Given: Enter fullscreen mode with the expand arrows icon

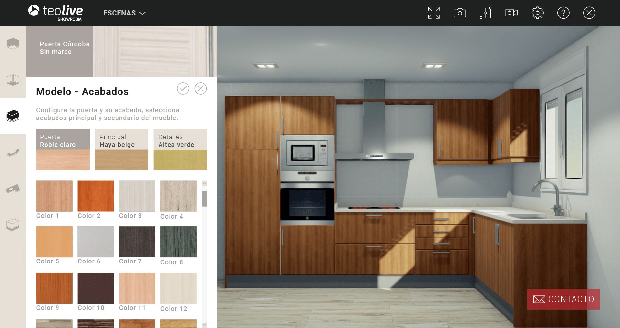Looking at the screenshot, I should click(434, 13).
